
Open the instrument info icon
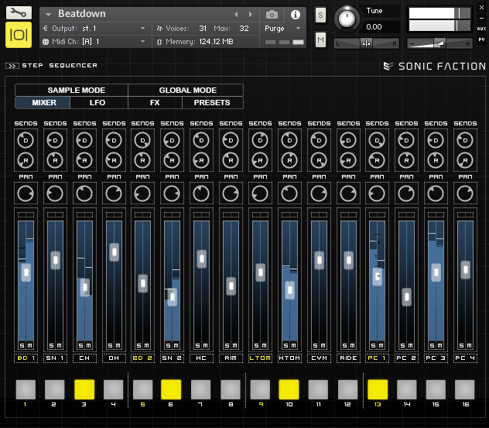(295, 14)
